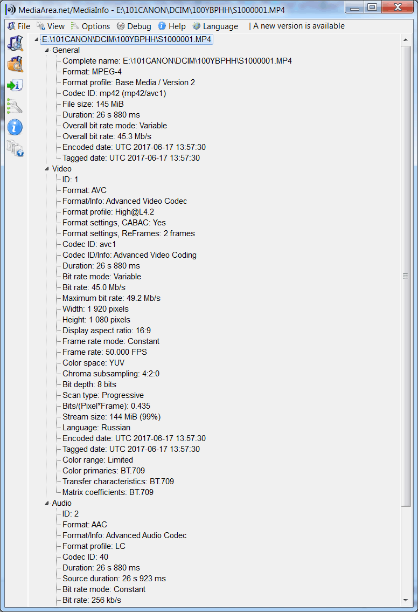Open the Language menu

coord(215,26)
